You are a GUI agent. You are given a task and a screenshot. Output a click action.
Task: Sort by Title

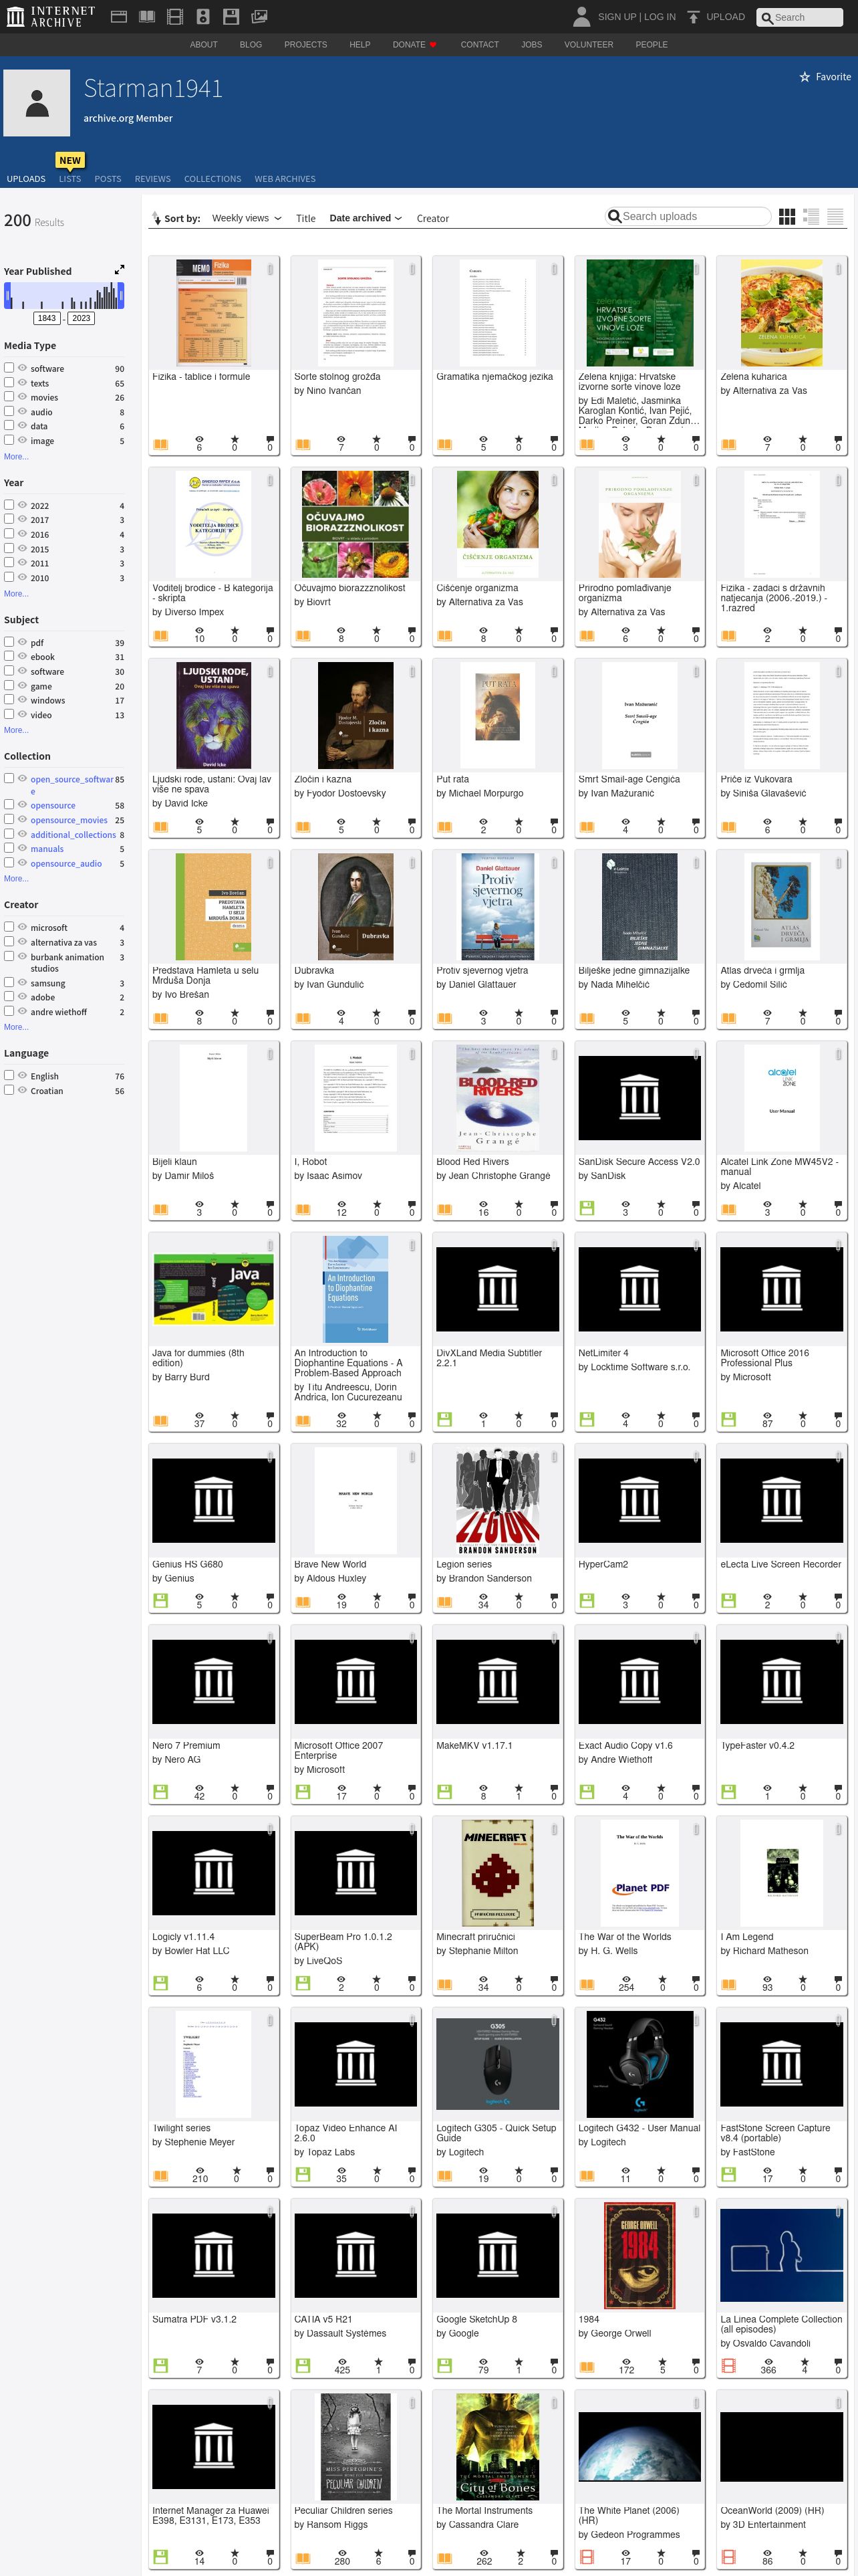click(x=305, y=218)
